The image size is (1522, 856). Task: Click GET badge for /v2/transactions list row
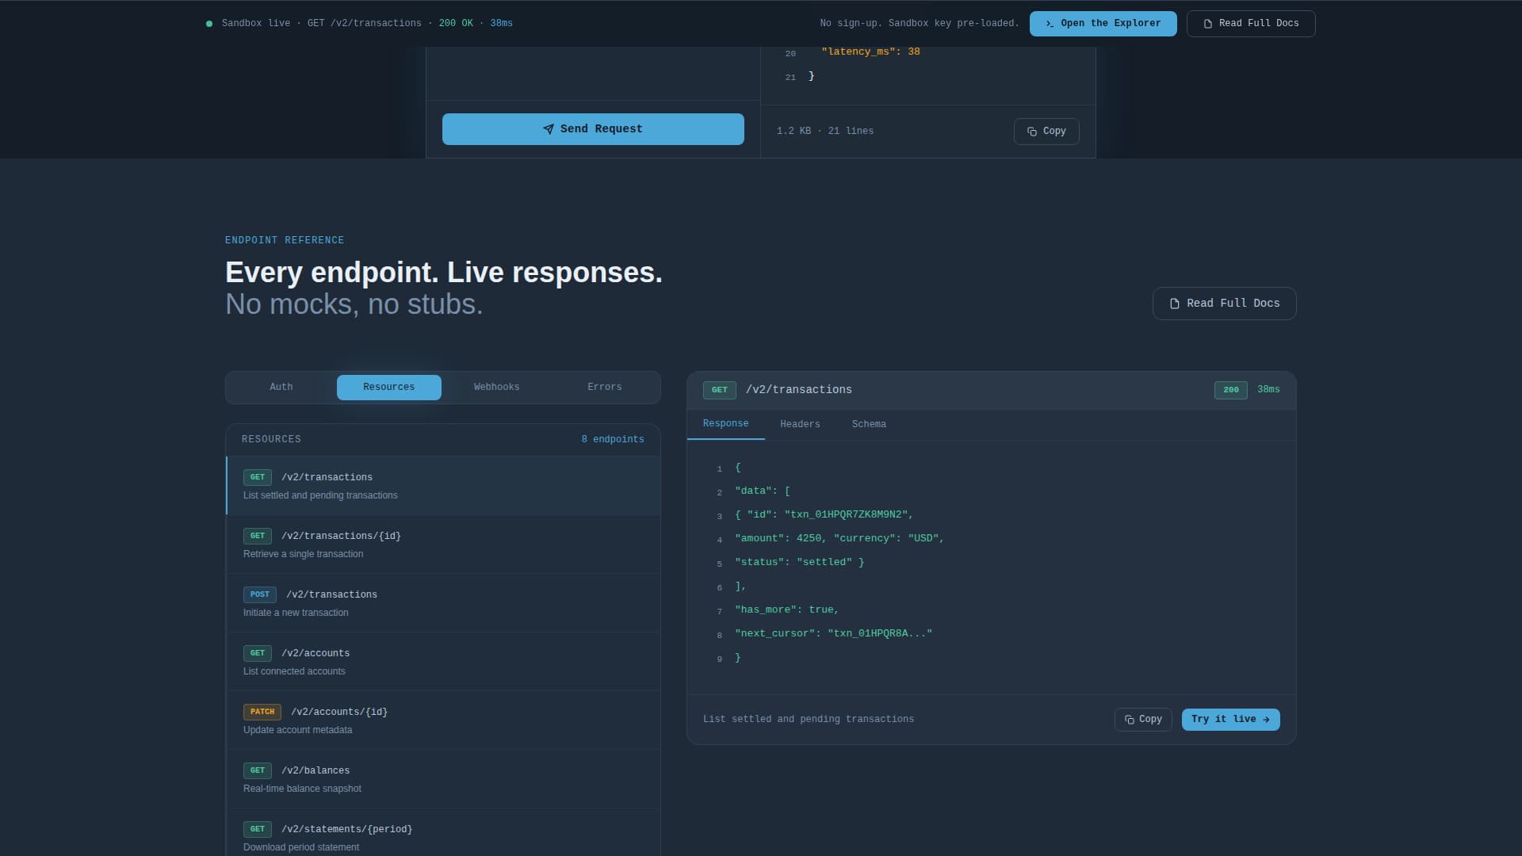[x=258, y=477]
